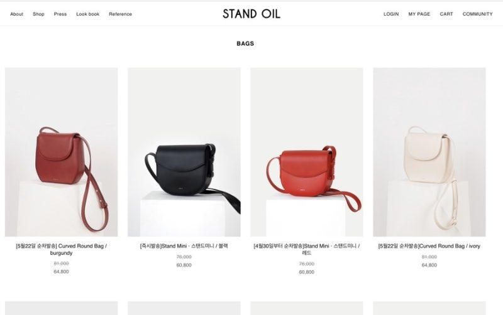Open the ivory Curved Round Bag image
The width and height of the screenshot is (503, 315).
tap(429, 152)
